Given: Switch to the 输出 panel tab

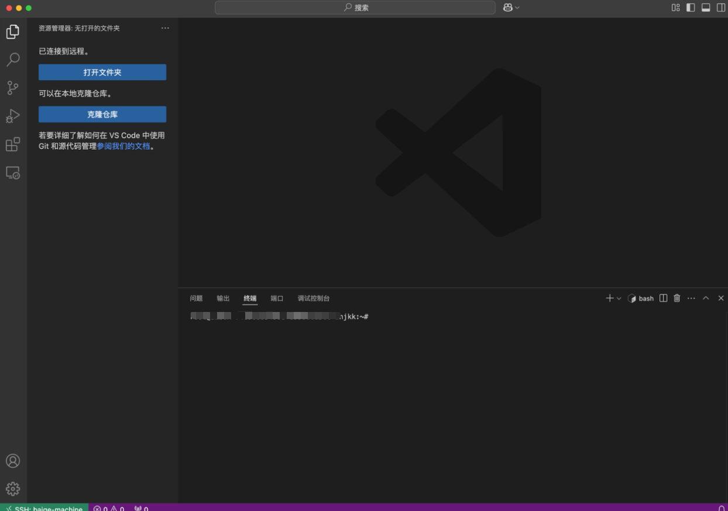Looking at the screenshot, I should pos(223,299).
